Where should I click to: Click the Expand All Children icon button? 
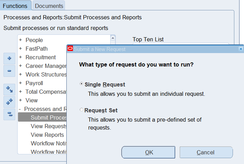tap(9, 90)
